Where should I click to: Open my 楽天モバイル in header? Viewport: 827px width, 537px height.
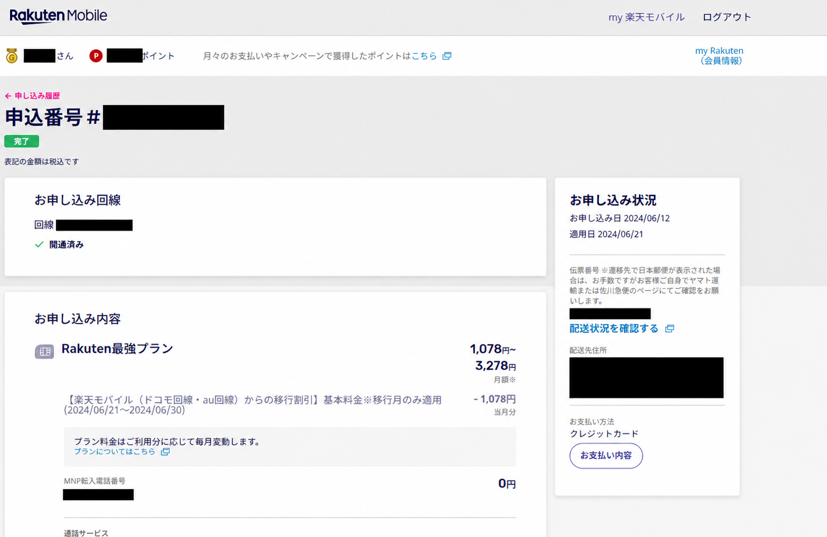[x=646, y=17]
